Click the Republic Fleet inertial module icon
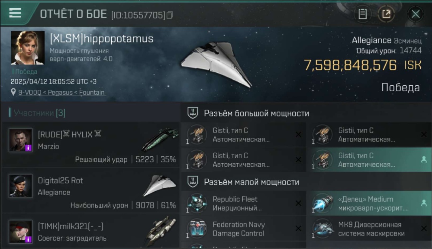 tap(197, 203)
